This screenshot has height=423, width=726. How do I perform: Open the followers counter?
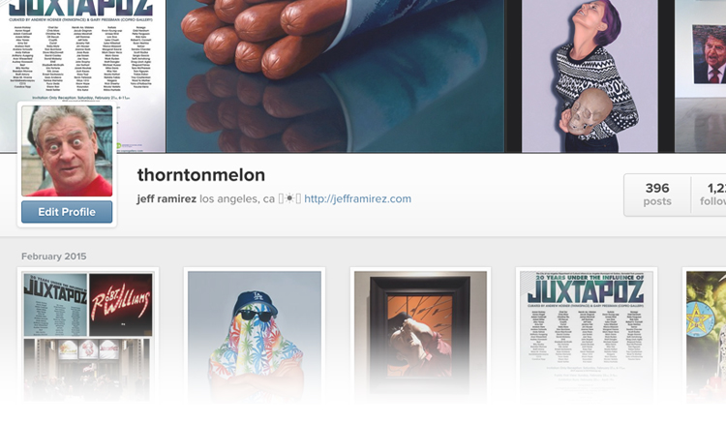click(x=709, y=195)
